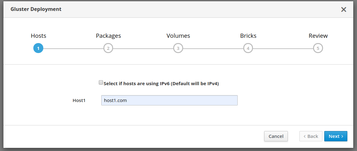Open the Hosts step label

click(38, 36)
